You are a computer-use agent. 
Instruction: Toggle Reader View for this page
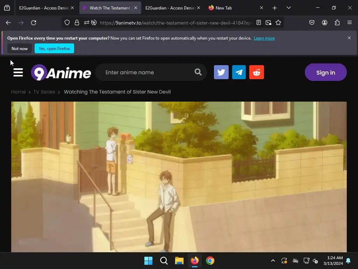tap(259, 22)
